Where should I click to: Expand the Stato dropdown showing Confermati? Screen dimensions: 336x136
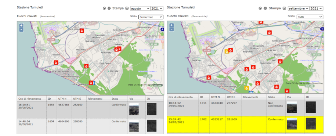click(151, 17)
